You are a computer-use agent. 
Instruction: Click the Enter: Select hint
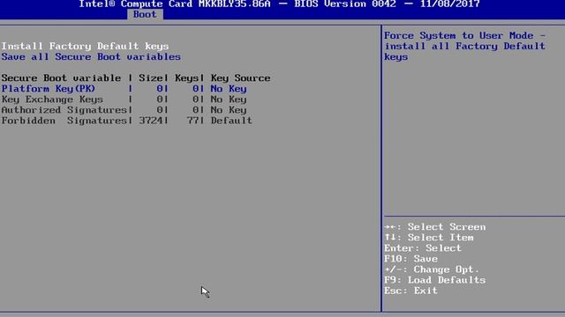click(x=423, y=248)
